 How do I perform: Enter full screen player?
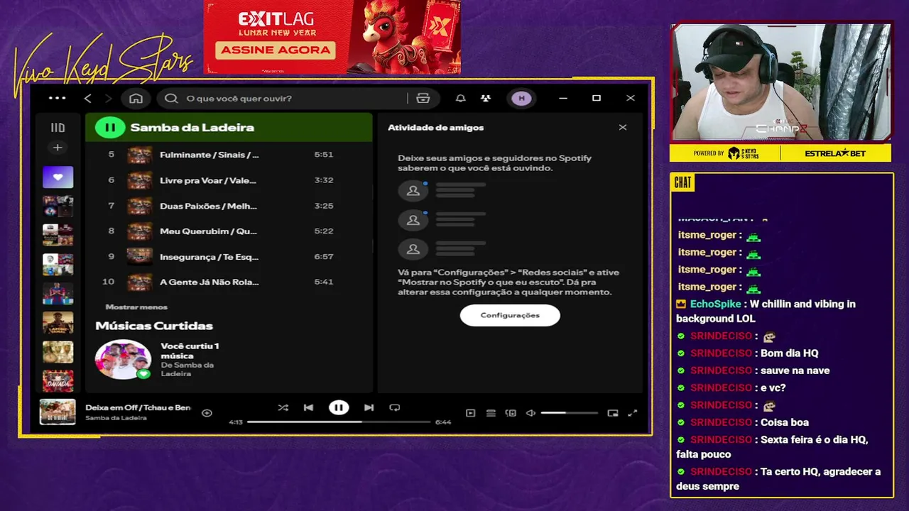click(x=633, y=412)
